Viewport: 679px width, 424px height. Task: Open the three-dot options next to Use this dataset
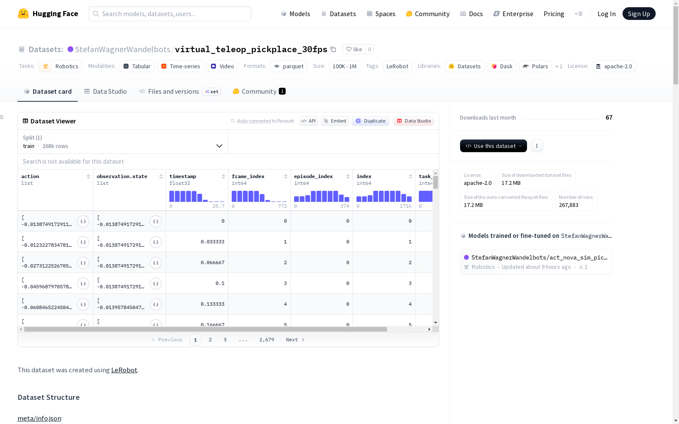537,146
